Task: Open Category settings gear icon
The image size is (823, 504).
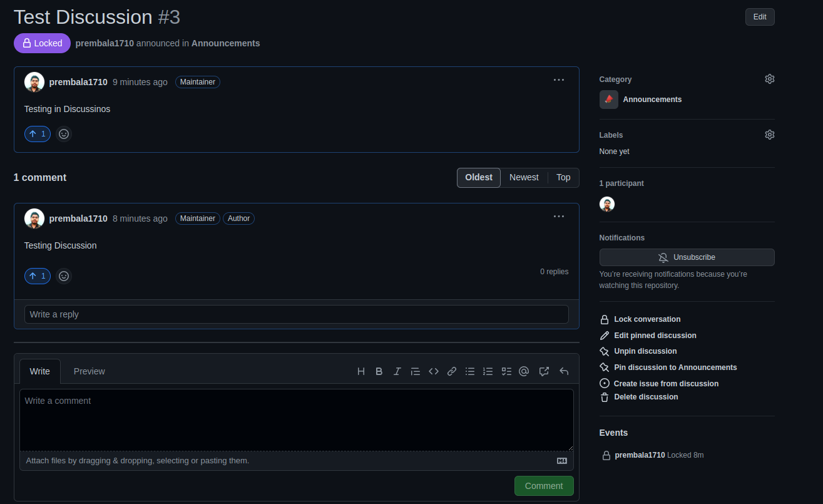Action: pyautogui.click(x=770, y=79)
